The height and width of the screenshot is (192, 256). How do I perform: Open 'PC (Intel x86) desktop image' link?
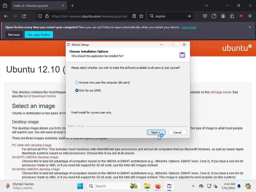[x=32, y=145]
